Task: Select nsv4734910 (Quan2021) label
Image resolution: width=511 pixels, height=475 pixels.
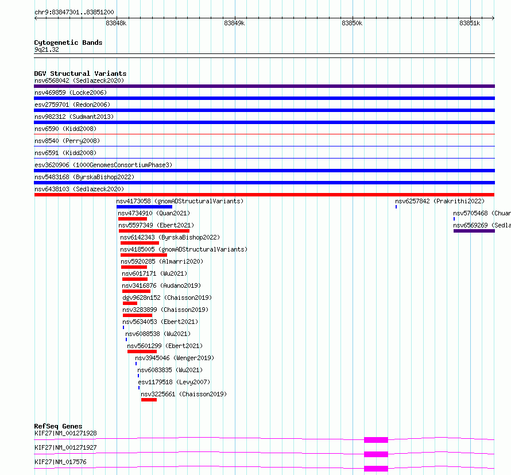Action: click(x=154, y=213)
